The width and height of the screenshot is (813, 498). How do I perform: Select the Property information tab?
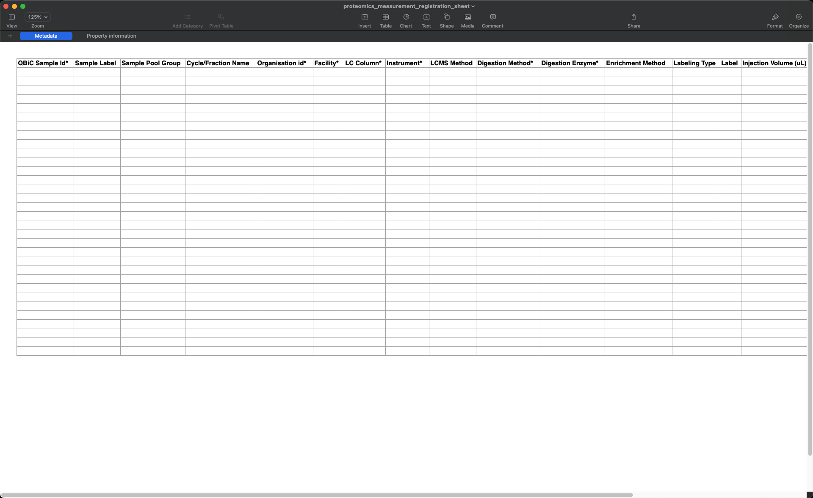[111, 36]
